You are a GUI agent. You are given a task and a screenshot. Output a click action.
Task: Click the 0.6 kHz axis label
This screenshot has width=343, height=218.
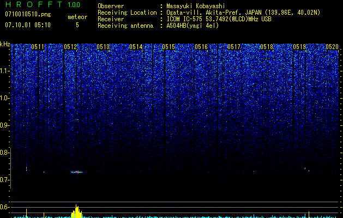4,207
